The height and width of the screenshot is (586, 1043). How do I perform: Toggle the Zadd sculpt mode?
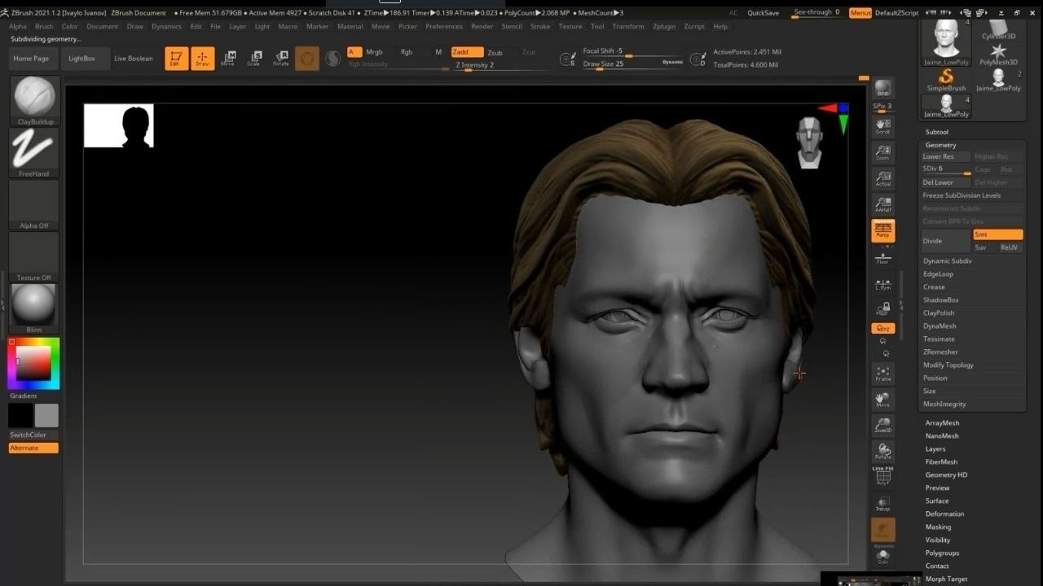click(466, 52)
